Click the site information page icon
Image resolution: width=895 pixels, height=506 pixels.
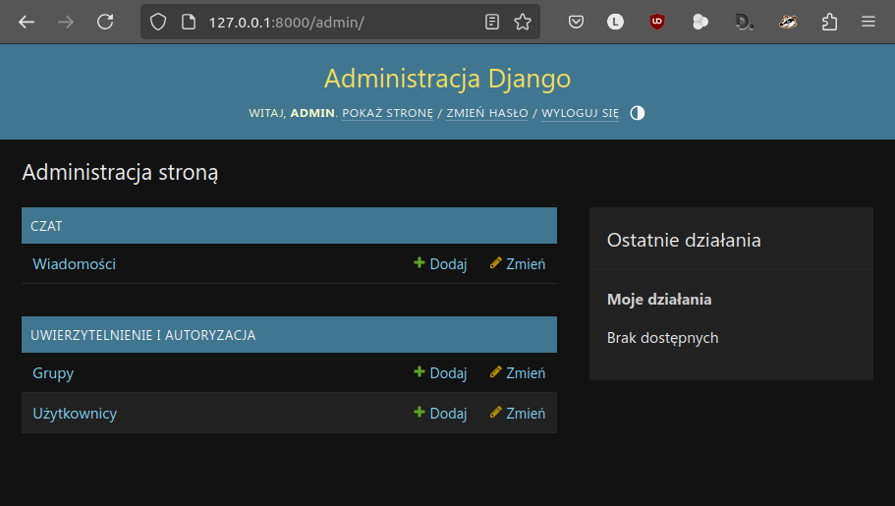coord(189,23)
